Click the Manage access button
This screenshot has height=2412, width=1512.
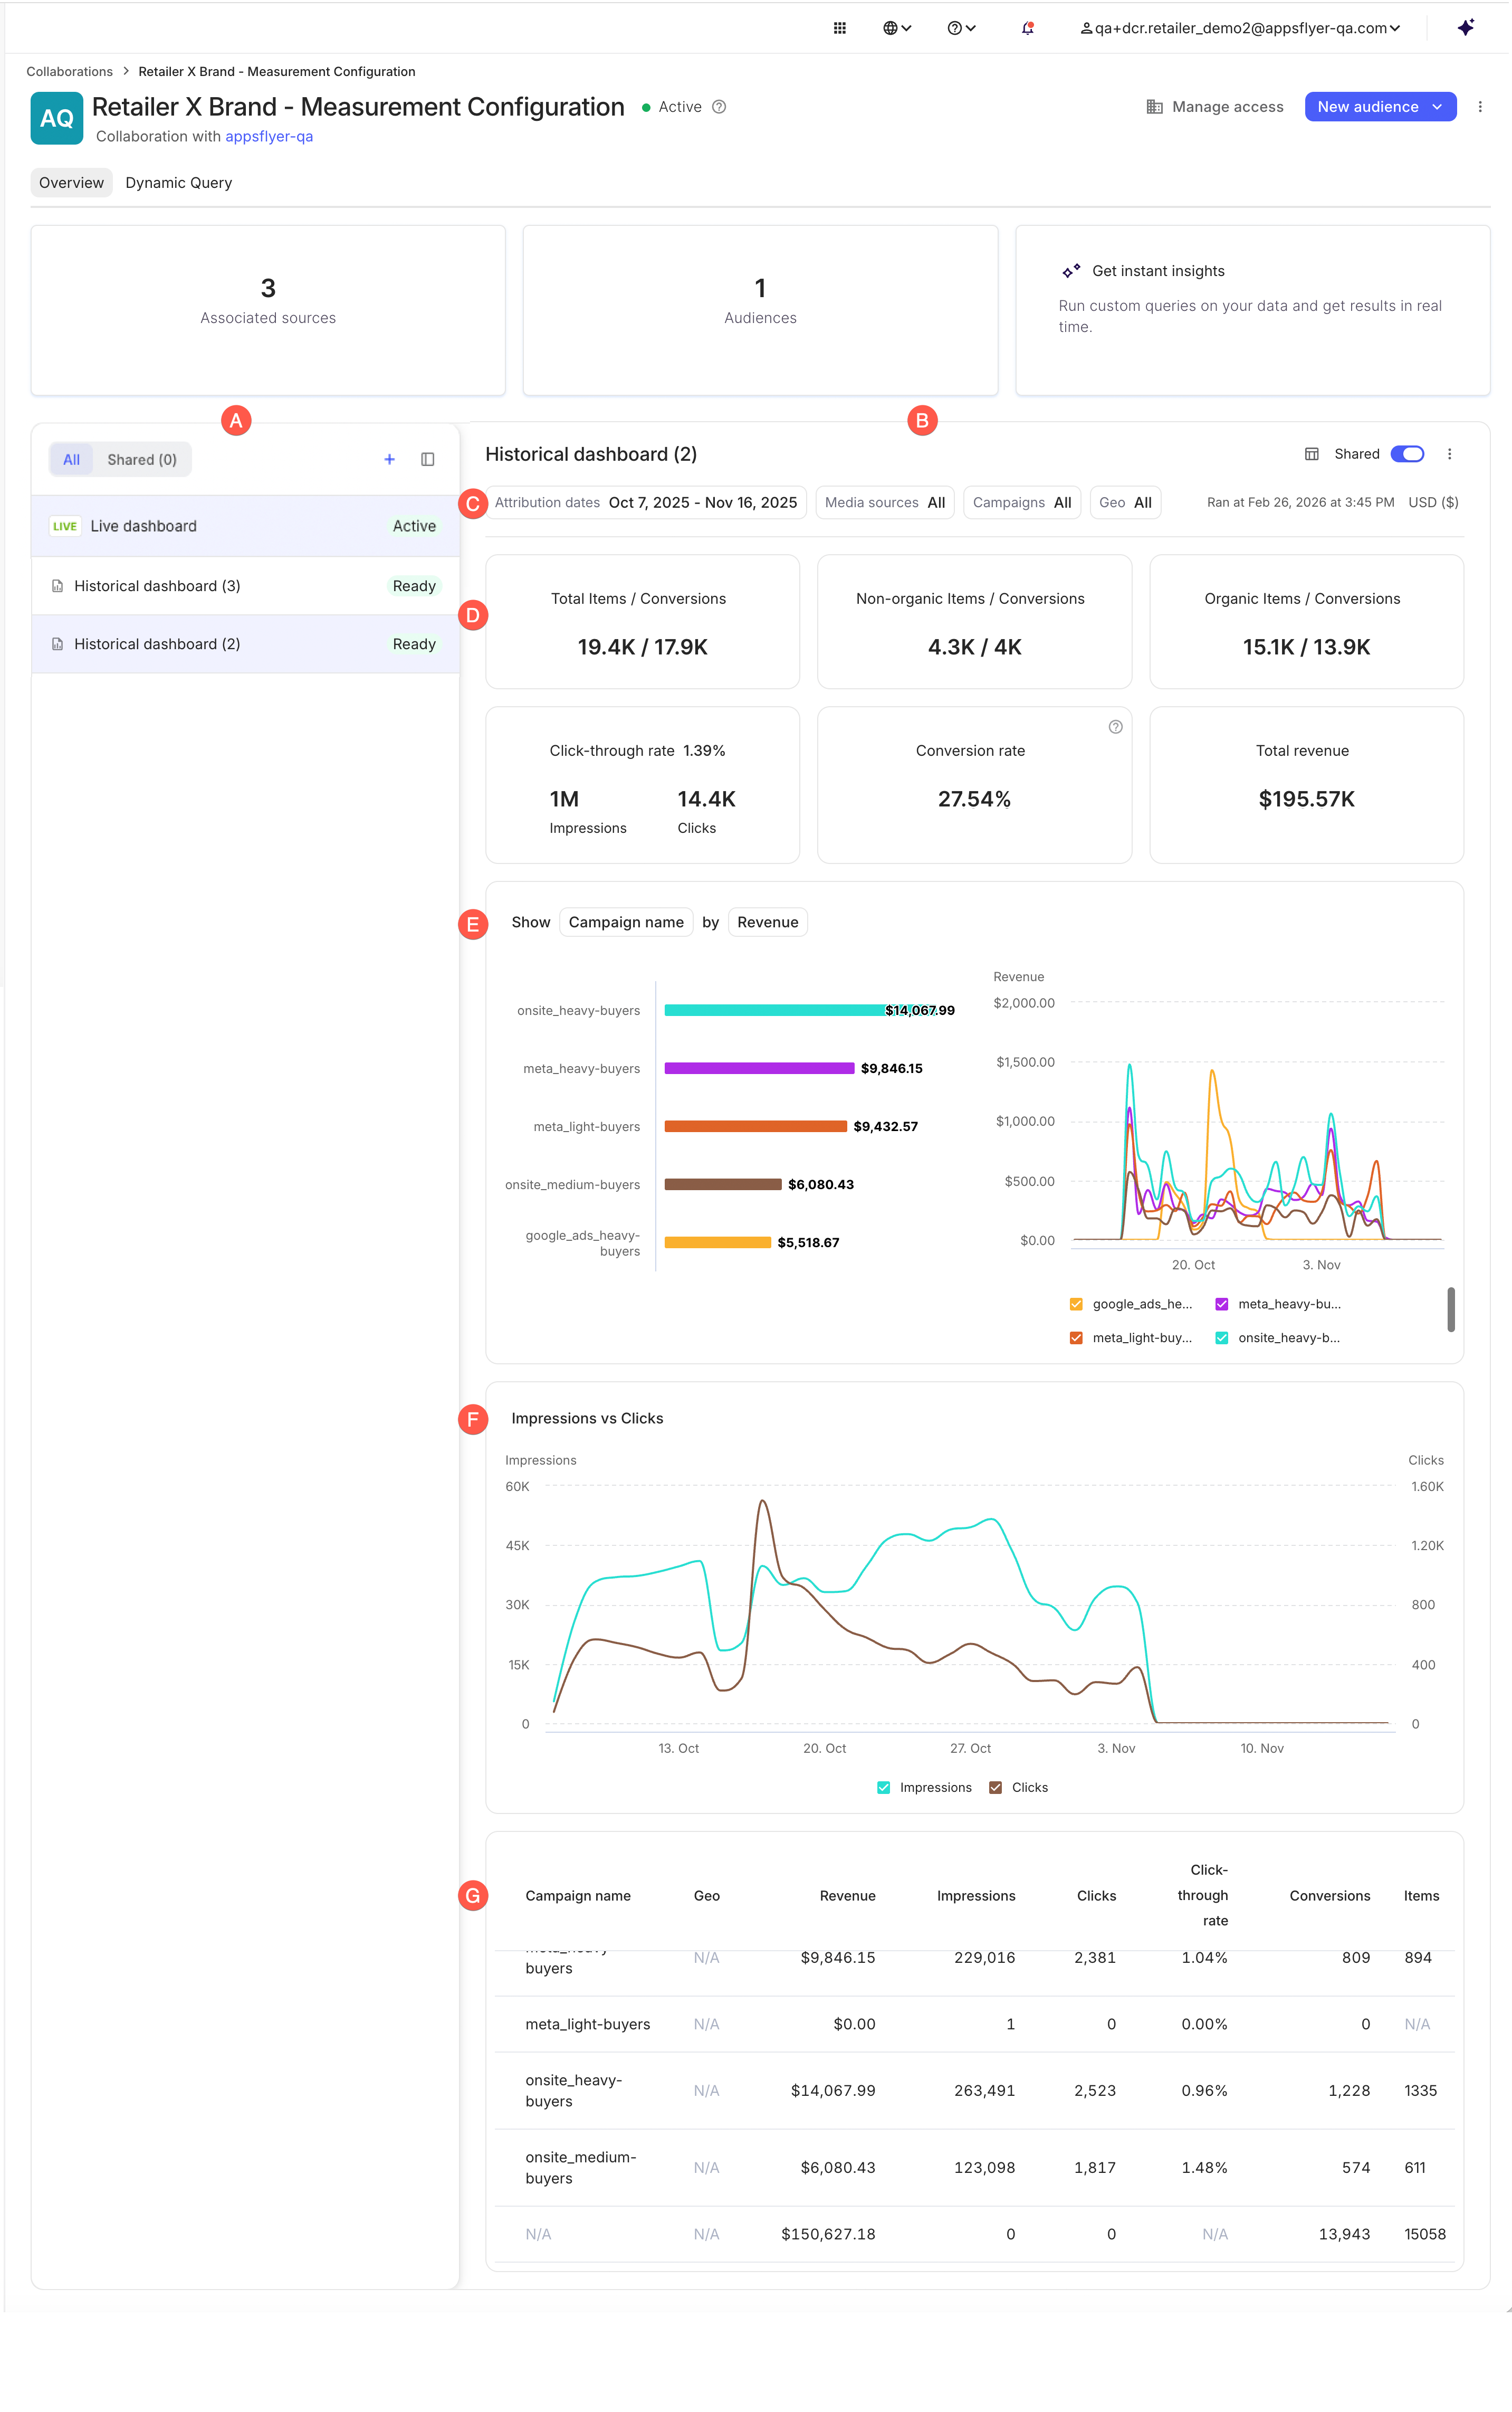coord(1214,107)
